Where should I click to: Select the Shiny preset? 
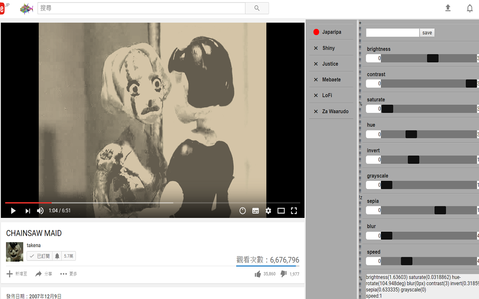[329, 48]
